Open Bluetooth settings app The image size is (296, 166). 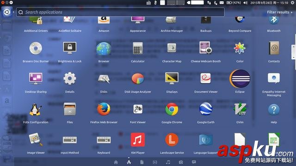pos(274,20)
